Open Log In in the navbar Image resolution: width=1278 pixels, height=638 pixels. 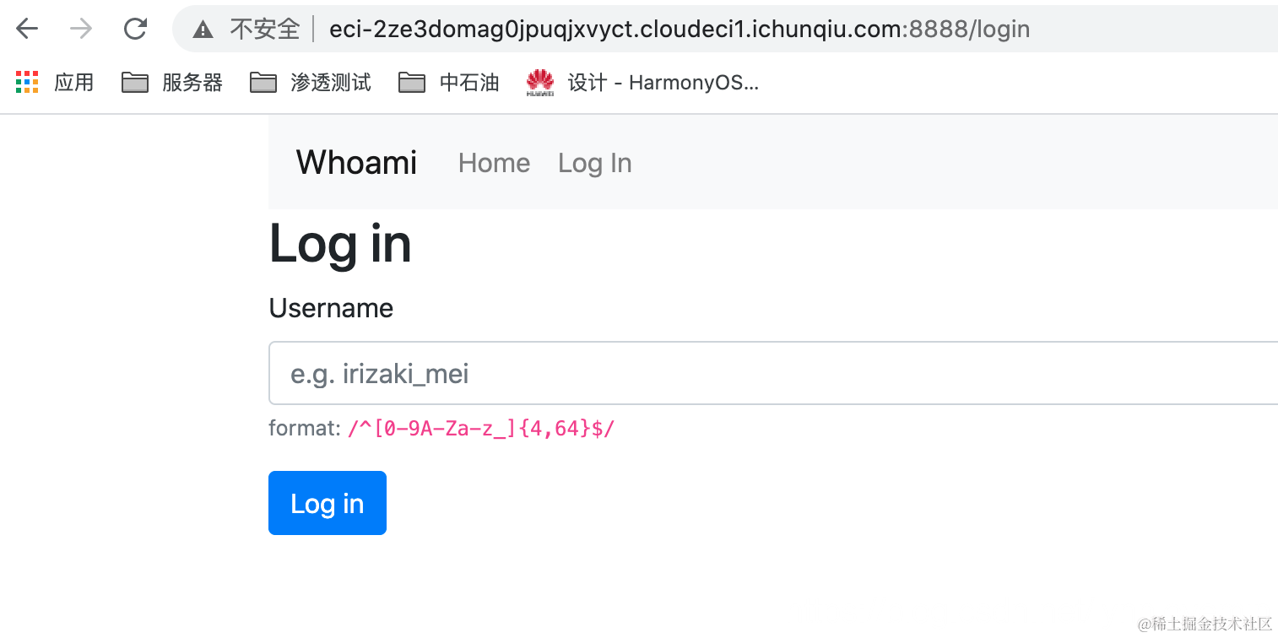tap(594, 163)
